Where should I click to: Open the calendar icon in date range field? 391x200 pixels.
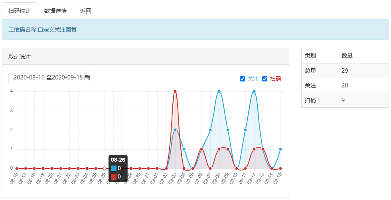coord(87,77)
